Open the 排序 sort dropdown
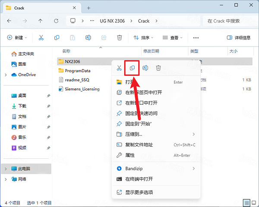259x207 pixels. pyautogui.click(x=143, y=38)
